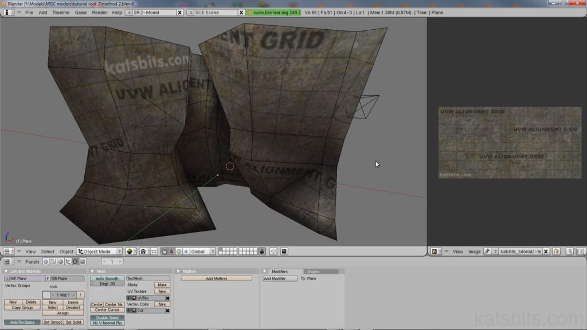Click the katsbits_tutorial2 image name field
This screenshot has height=330, width=587.
pyautogui.click(x=522, y=252)
